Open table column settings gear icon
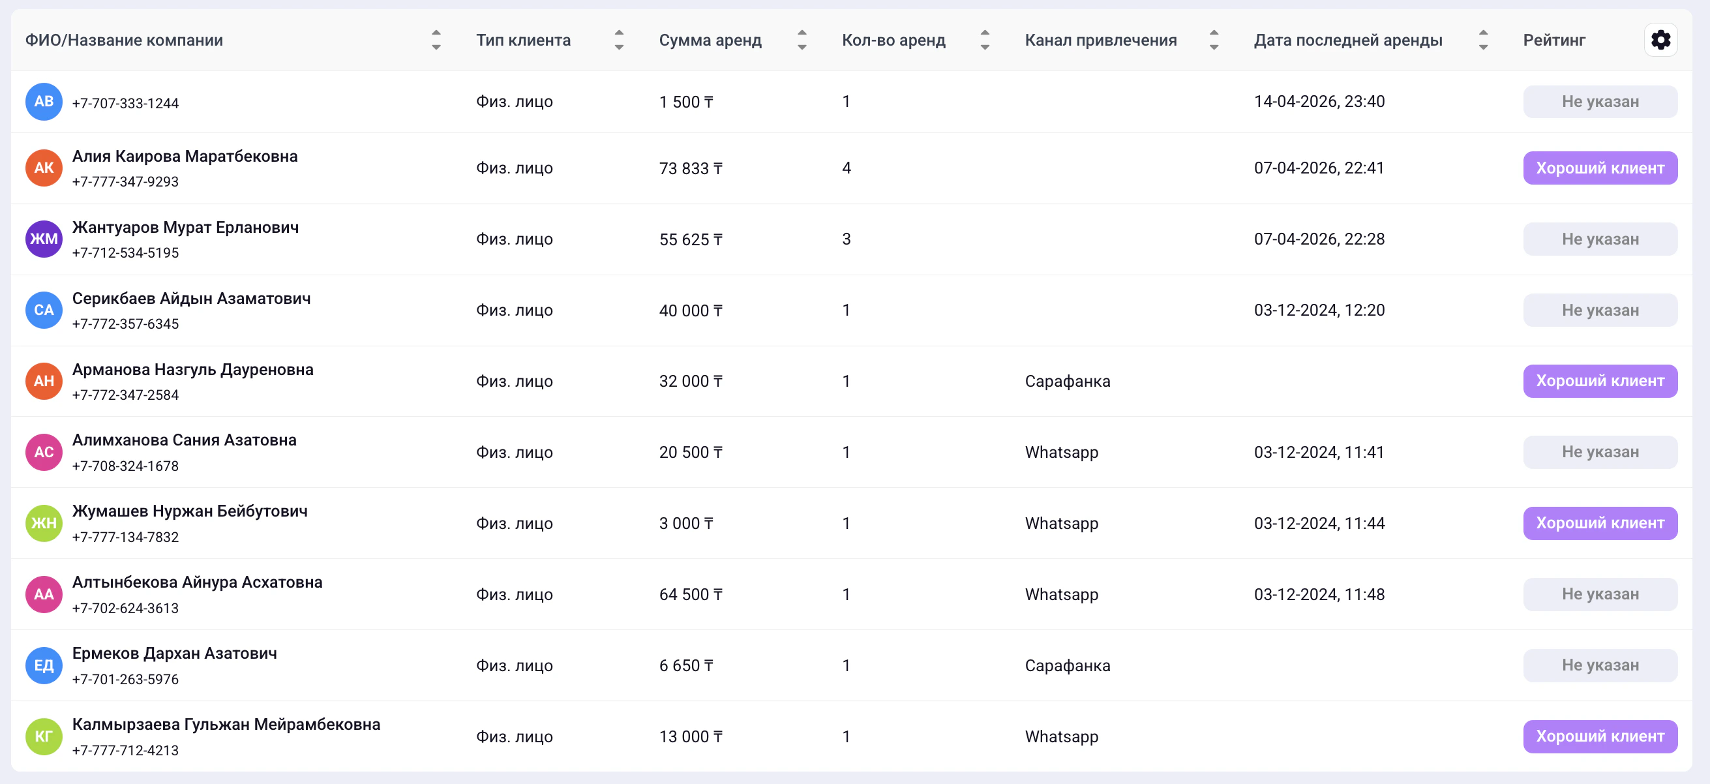Screen dimensions: 1710x784 pos(1660,40)
